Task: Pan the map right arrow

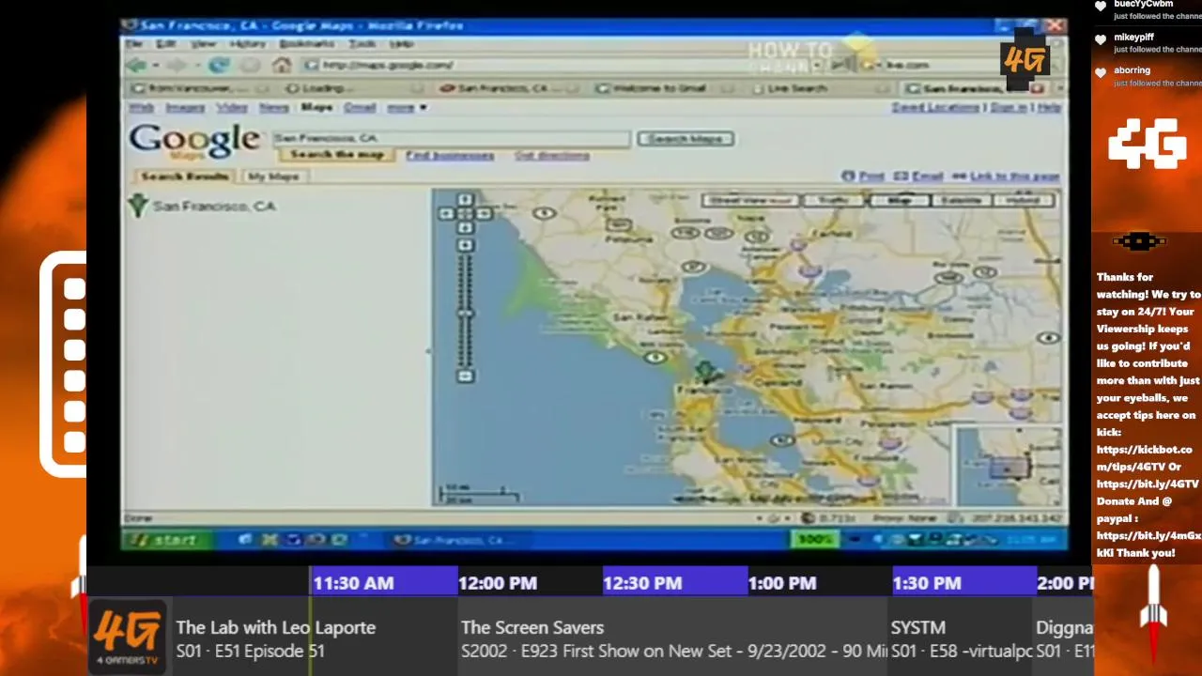Action: [x=484, y=214]
